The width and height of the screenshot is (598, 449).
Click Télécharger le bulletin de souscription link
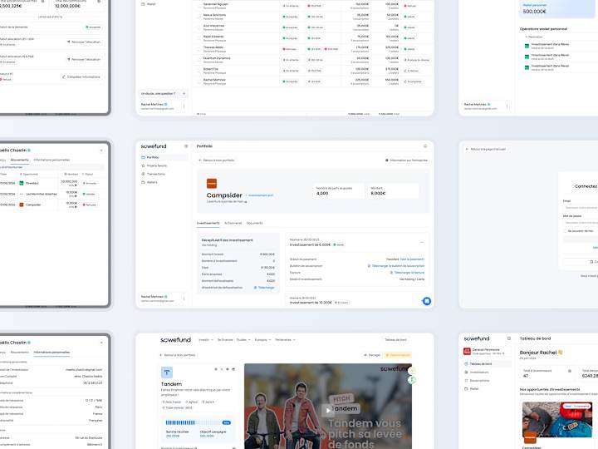[x=396, y=266]
